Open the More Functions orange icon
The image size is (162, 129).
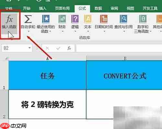pos(159,19)
